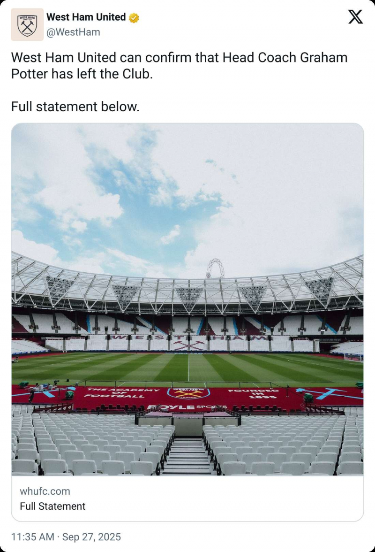375x552 pixels.
Task: Click the West Ham crest on pitchside banner
Action: tap(188, 393)
